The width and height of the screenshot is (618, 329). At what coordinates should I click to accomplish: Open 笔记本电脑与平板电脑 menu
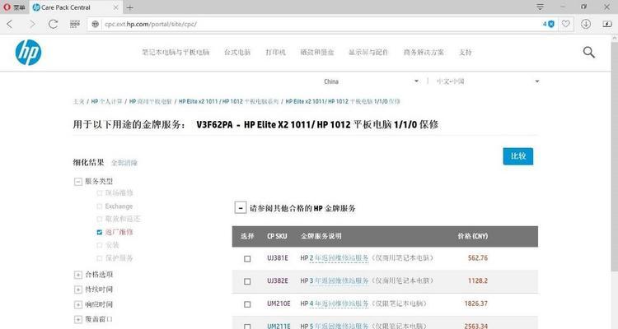[x=176, y=52]
